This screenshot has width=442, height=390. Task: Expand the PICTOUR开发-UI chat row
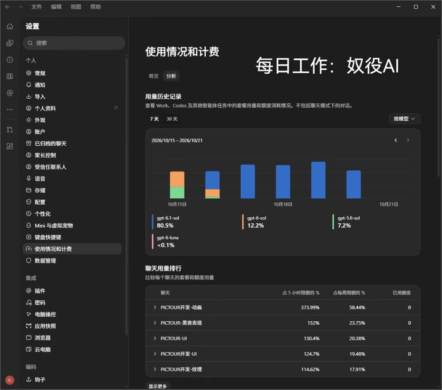tap(155, 354)
